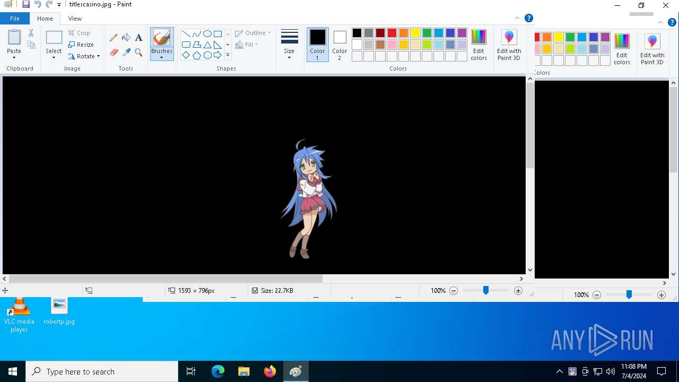The width and height of the screenshot is (679, 382).
Task: Open the File menu
Action: 15,19
